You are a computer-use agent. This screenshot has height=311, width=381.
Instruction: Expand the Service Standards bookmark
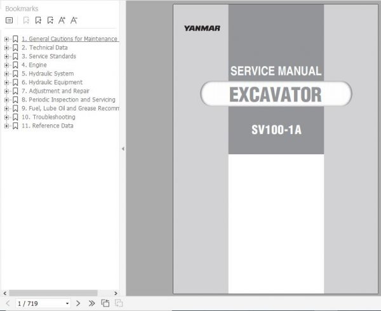coord(6,56)
